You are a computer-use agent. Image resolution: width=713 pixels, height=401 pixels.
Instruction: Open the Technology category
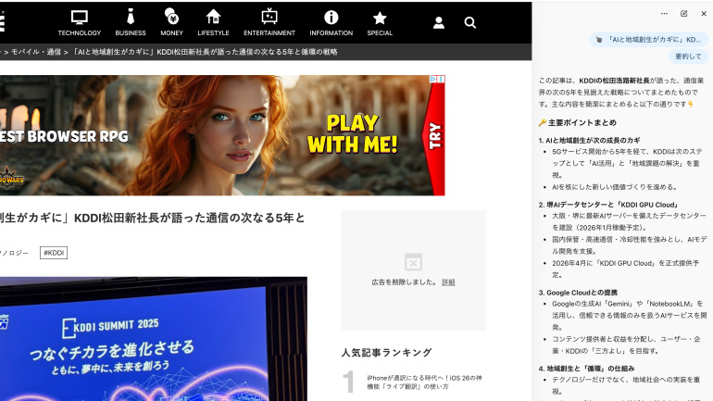(x=80, y=22)
